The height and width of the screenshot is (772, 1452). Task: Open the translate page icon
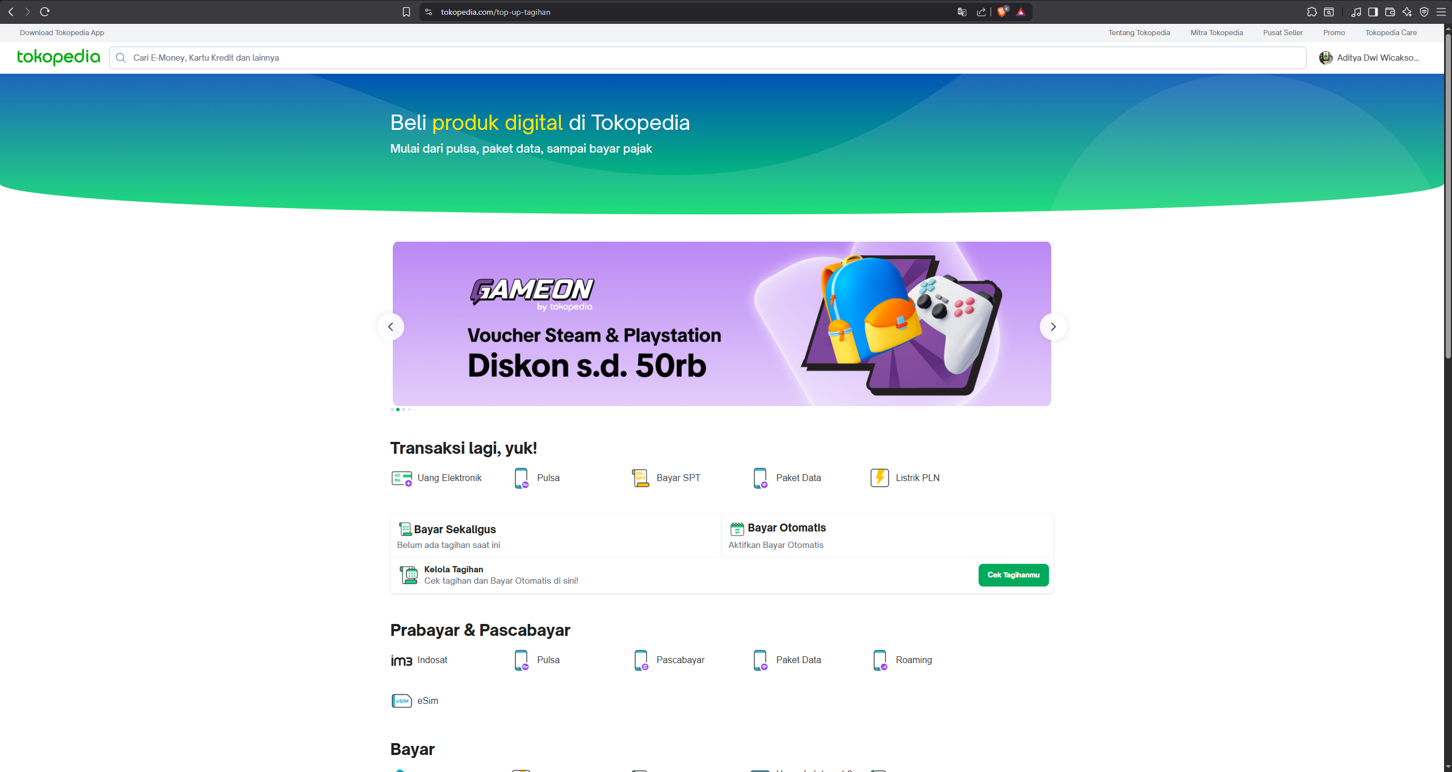962,12
